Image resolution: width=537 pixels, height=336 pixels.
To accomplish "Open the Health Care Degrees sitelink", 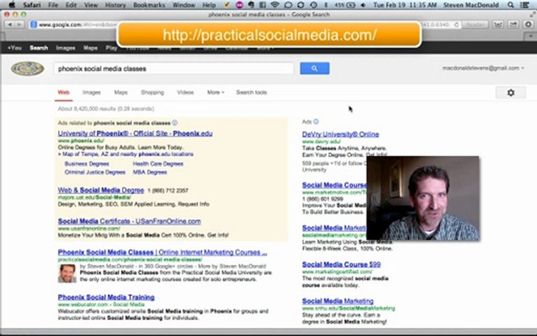I will pos(158,164).
